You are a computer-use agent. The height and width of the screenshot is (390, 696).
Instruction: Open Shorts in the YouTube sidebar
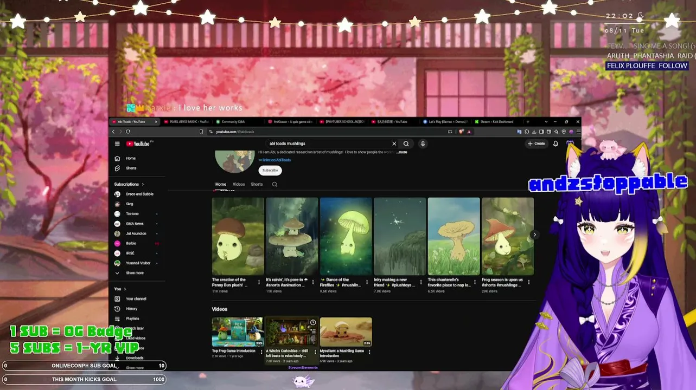tap(131, 168)
